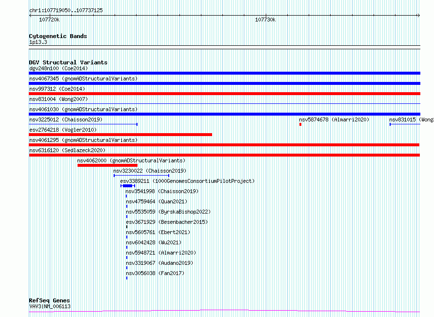Screen dimensions: 434x317
Task: Select nsv3225012 (Chaisson2019) variant label
Action: coord(66,119)
